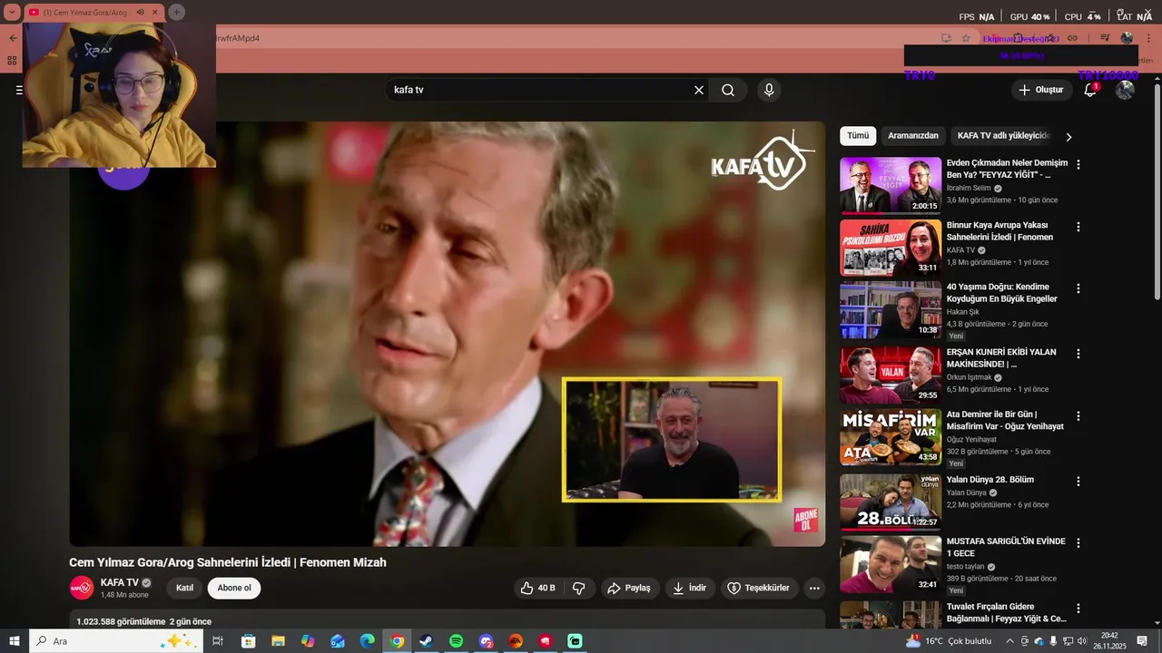Open more actions below the video
Screen dimensions: 1162x653
814,588
